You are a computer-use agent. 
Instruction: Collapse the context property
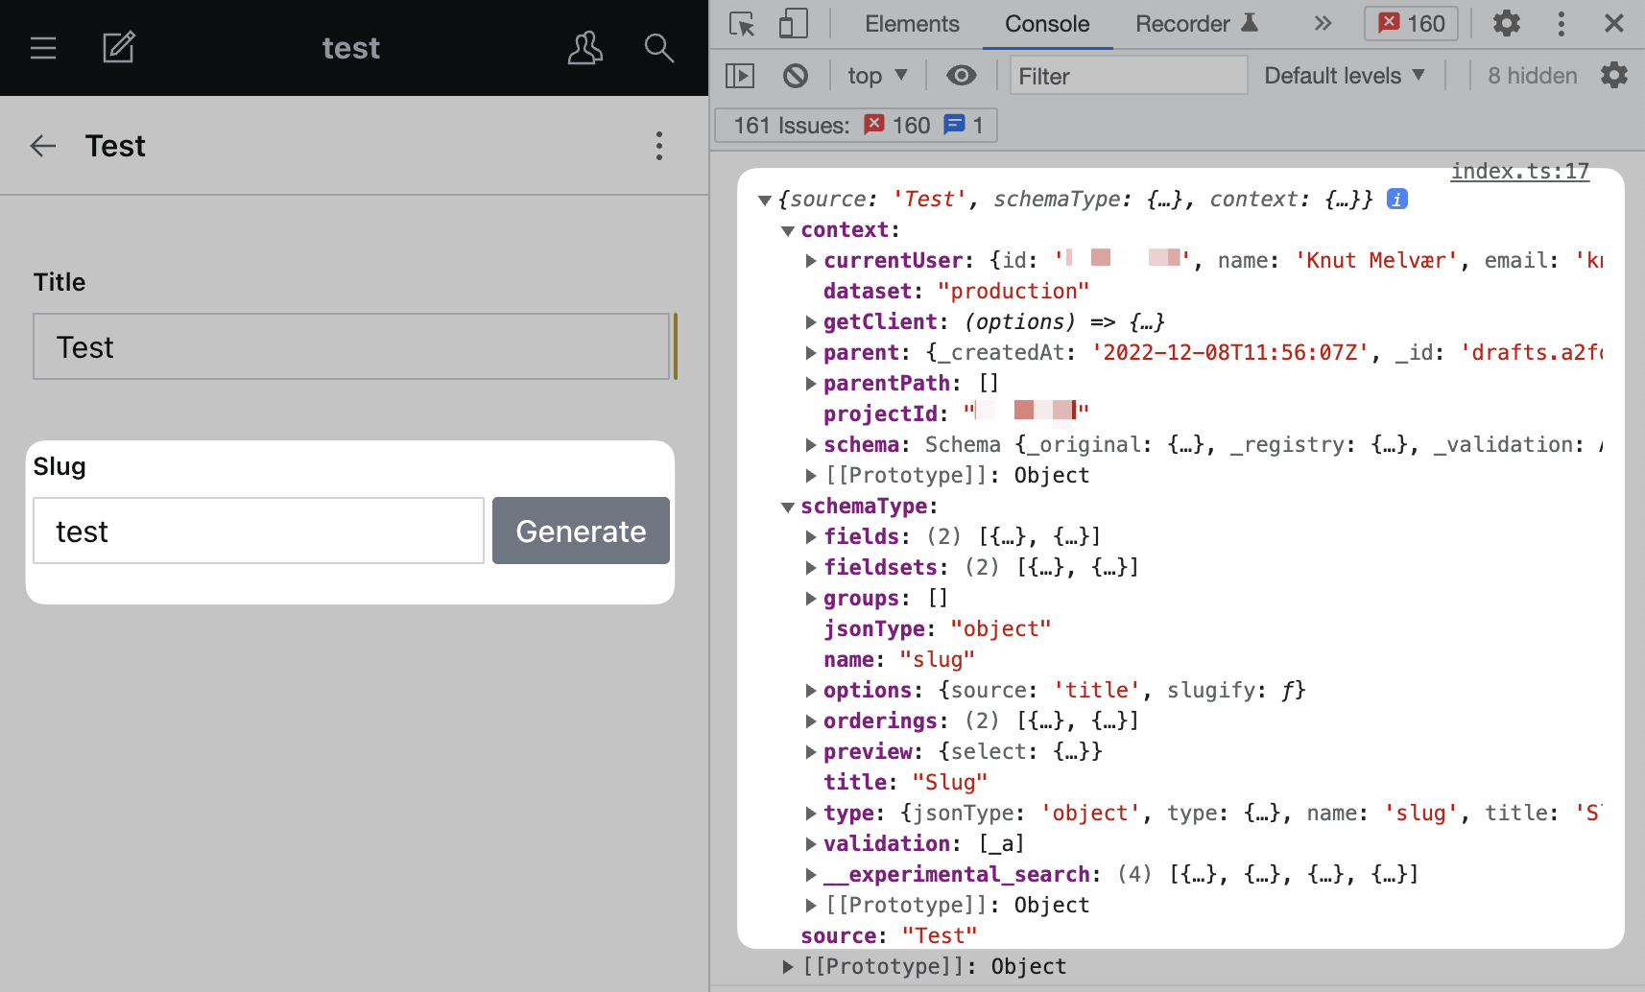pyautogui.click(x=788, y=230)
